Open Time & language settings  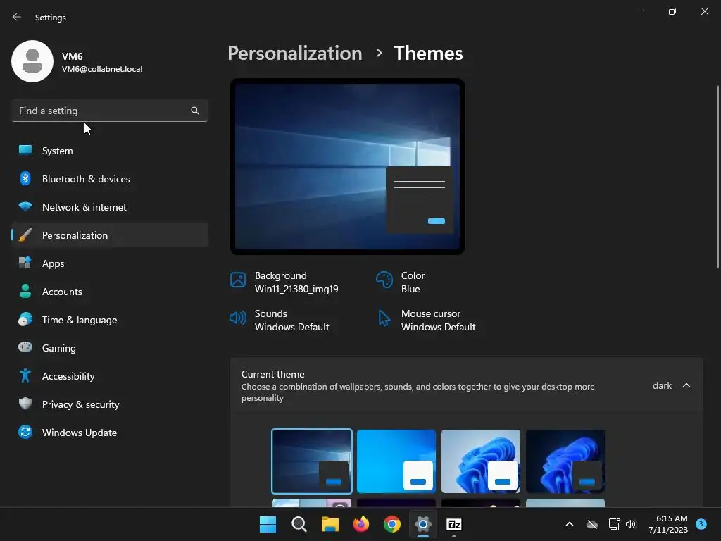pyautogui.click(x=110, y=320)
